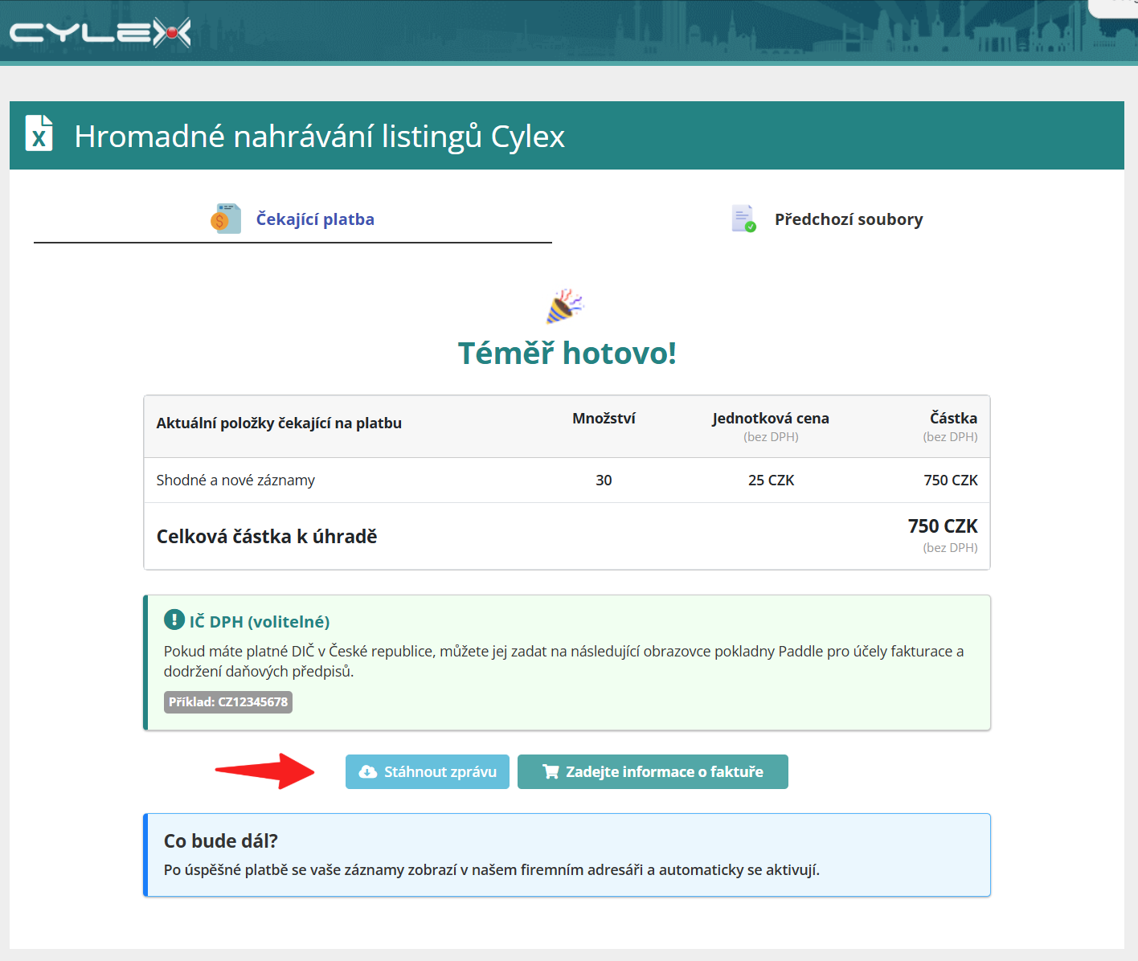Click the Částka column header
Viewport: 1138px width, 961px height.
(953, 418)
